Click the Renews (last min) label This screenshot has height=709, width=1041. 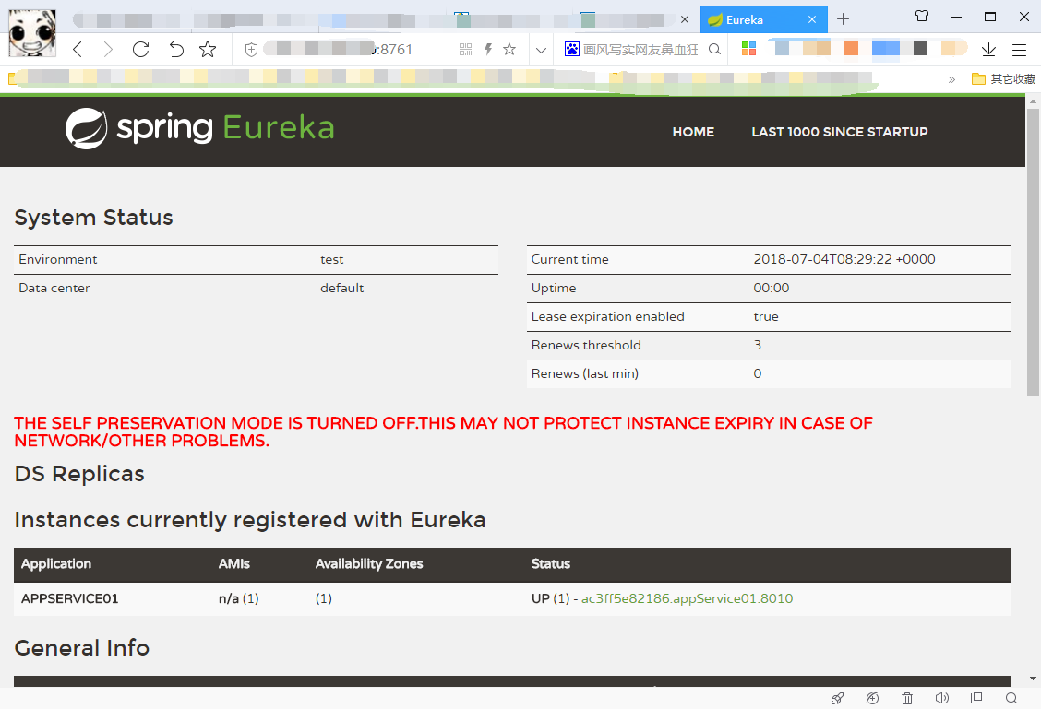[585, 374]
